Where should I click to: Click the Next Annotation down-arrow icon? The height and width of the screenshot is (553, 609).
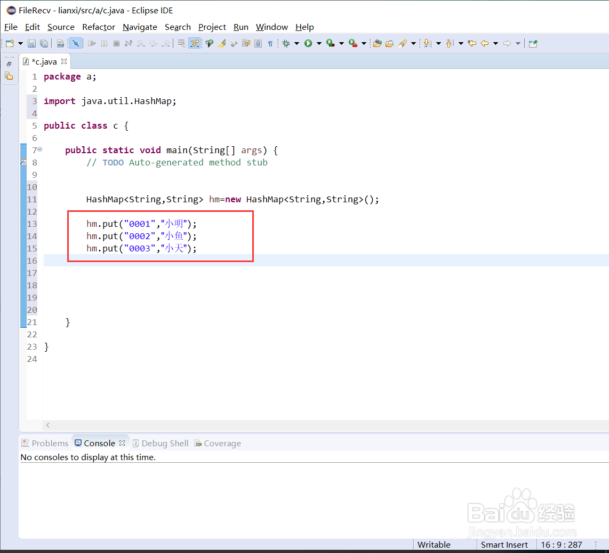(427, 44)
